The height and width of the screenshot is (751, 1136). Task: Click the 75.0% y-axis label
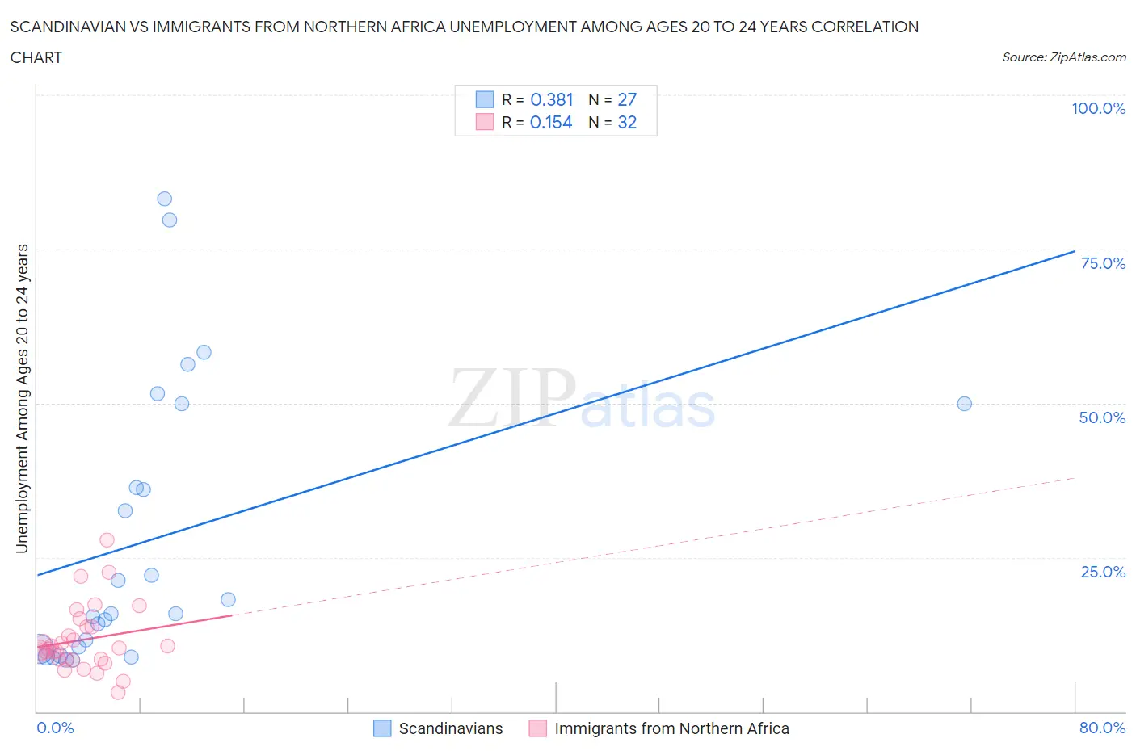(1103, 263)
